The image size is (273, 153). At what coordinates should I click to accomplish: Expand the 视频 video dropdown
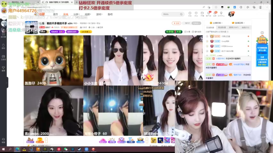88,14
